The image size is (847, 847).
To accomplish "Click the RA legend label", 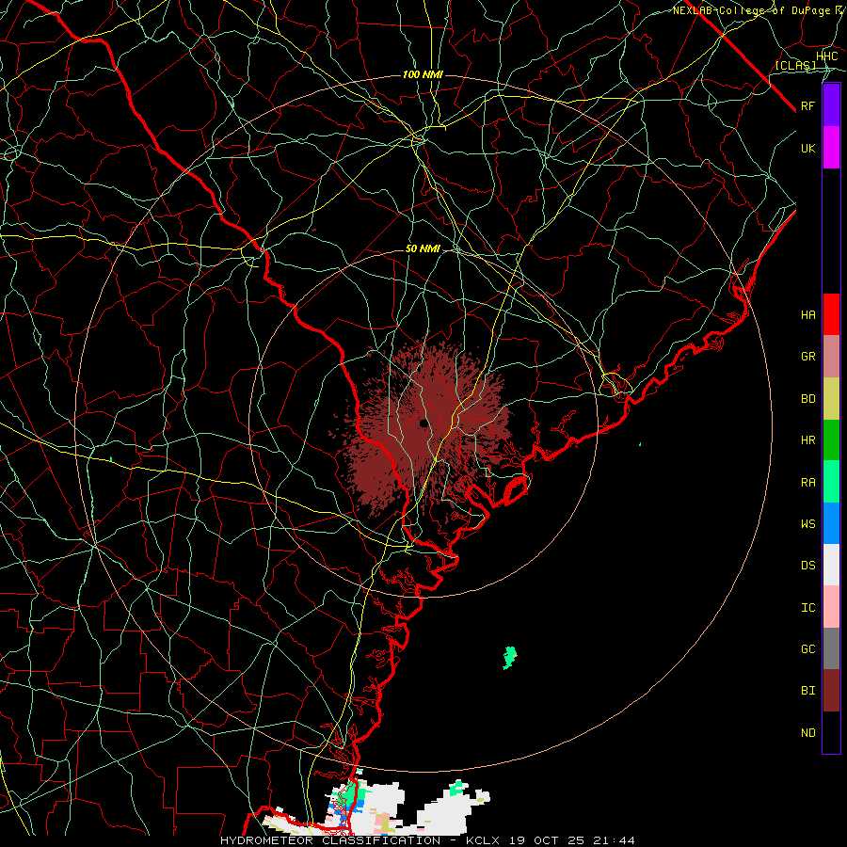I will click(x=807, y=483).
